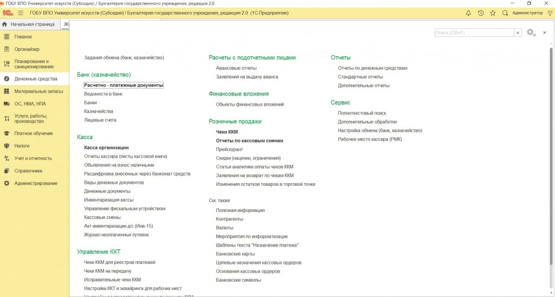Click the ОС, НМА, НПА truck icon

(x=7, y=104)
